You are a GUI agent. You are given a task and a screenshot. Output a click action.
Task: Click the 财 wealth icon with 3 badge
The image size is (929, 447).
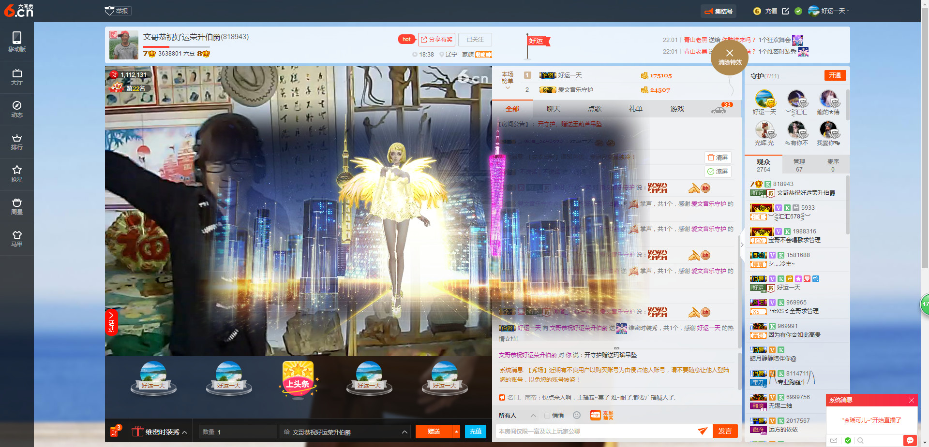point(115,431)
